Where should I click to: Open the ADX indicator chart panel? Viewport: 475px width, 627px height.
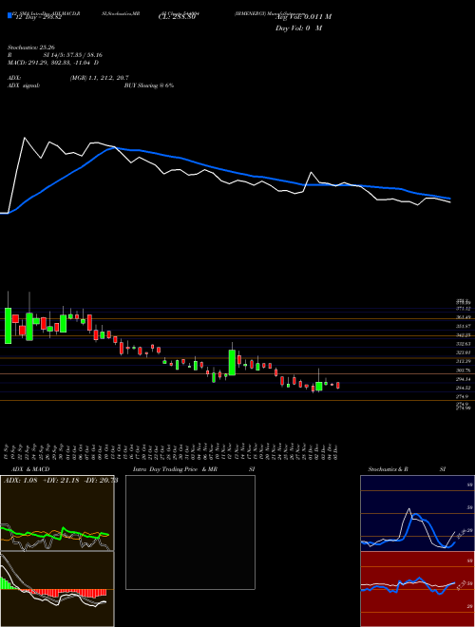[x=57, y=513]
